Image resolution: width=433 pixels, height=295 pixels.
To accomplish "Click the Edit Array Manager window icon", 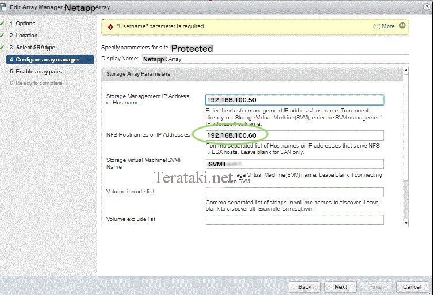I will tap(3, 7).
